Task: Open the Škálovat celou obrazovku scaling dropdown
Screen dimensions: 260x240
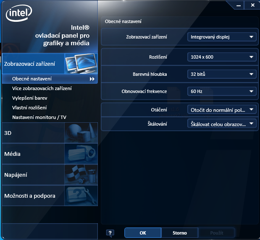Action: point(222,124)
